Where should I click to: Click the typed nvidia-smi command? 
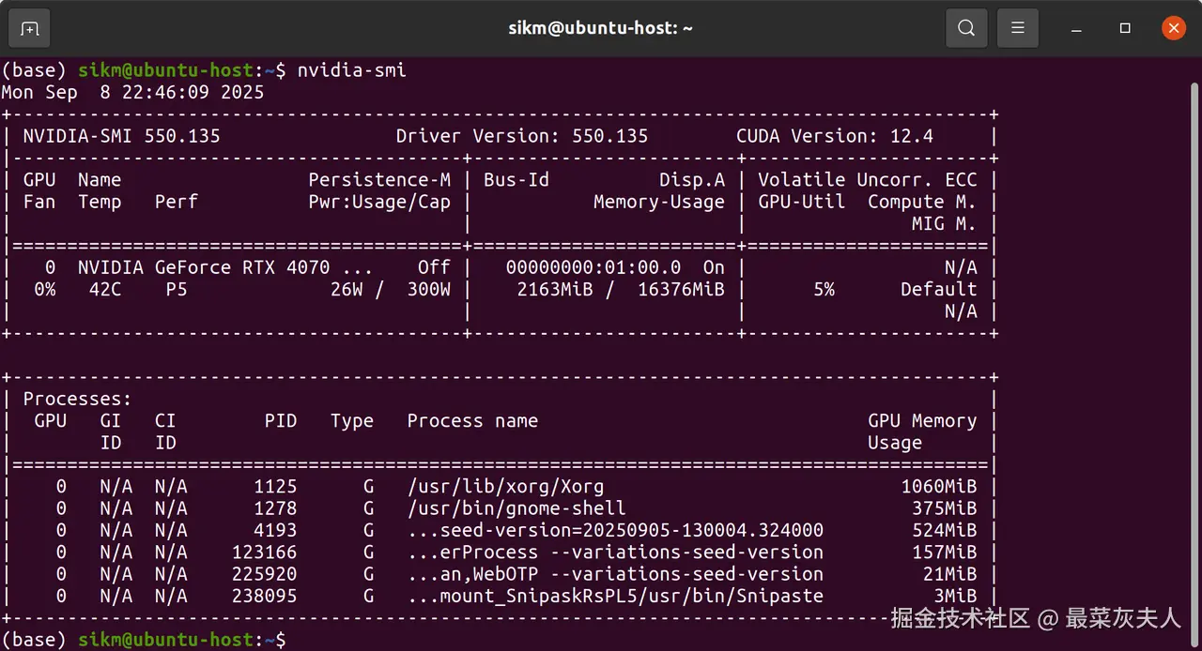pyautogui.click(x=351, y=70)
